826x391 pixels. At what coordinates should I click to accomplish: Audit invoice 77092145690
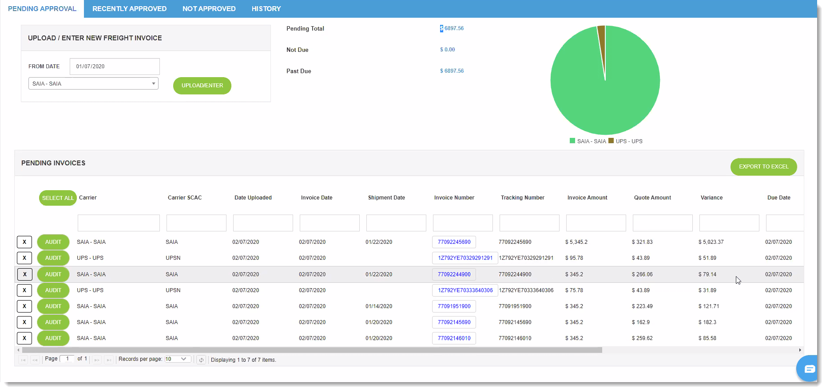point(53,322)
